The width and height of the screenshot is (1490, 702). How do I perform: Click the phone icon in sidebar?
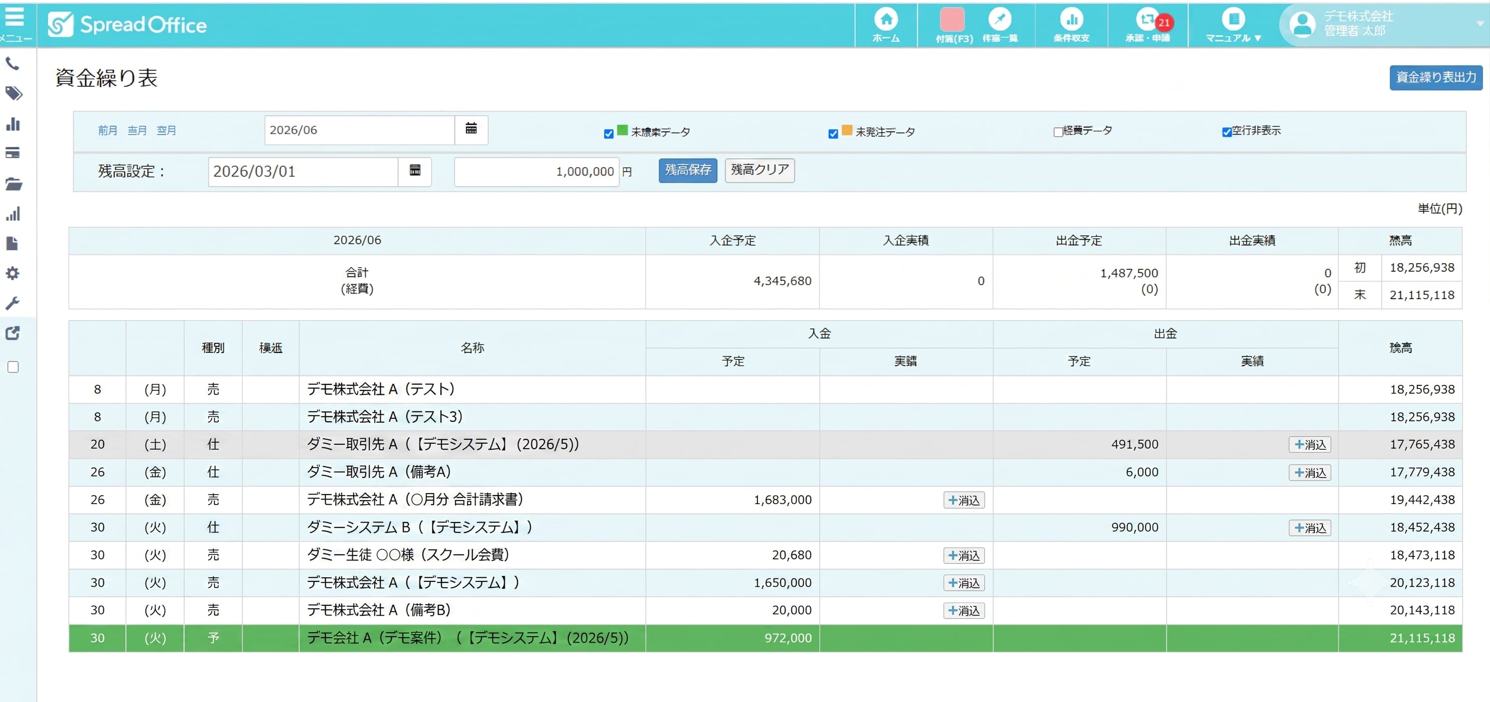point(13,63)
